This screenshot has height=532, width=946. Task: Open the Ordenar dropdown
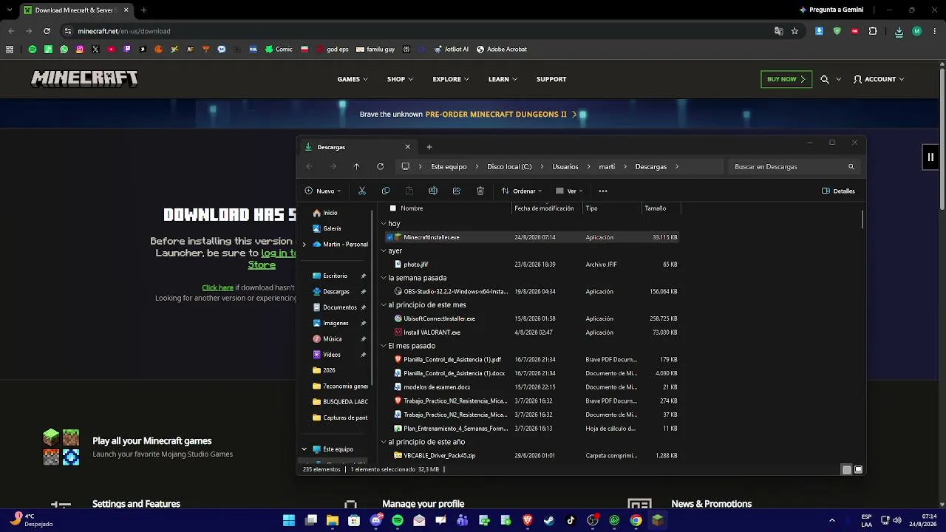(x=522, y=191)
